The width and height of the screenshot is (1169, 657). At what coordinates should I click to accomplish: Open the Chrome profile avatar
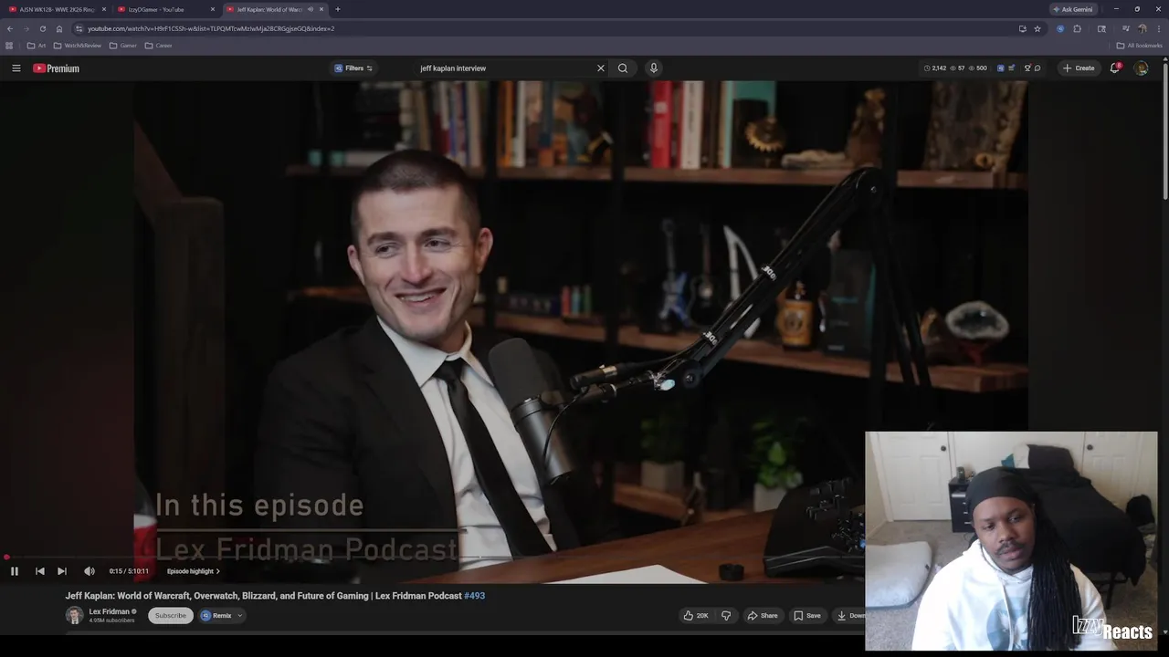pyautogui.click(x=1142, y=28)
